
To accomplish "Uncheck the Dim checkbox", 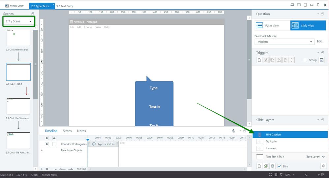I will point(279,166).
